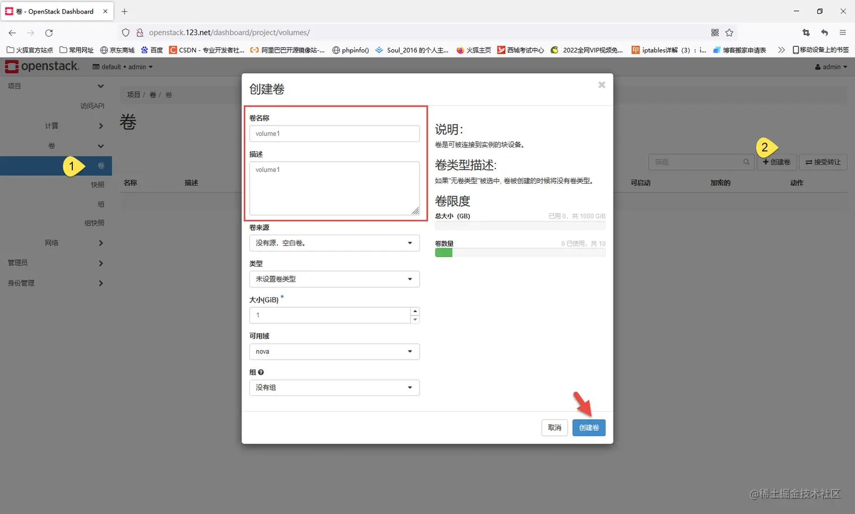
Task: Open the default admin project menu in navbar
Action: tap(122, 66)
